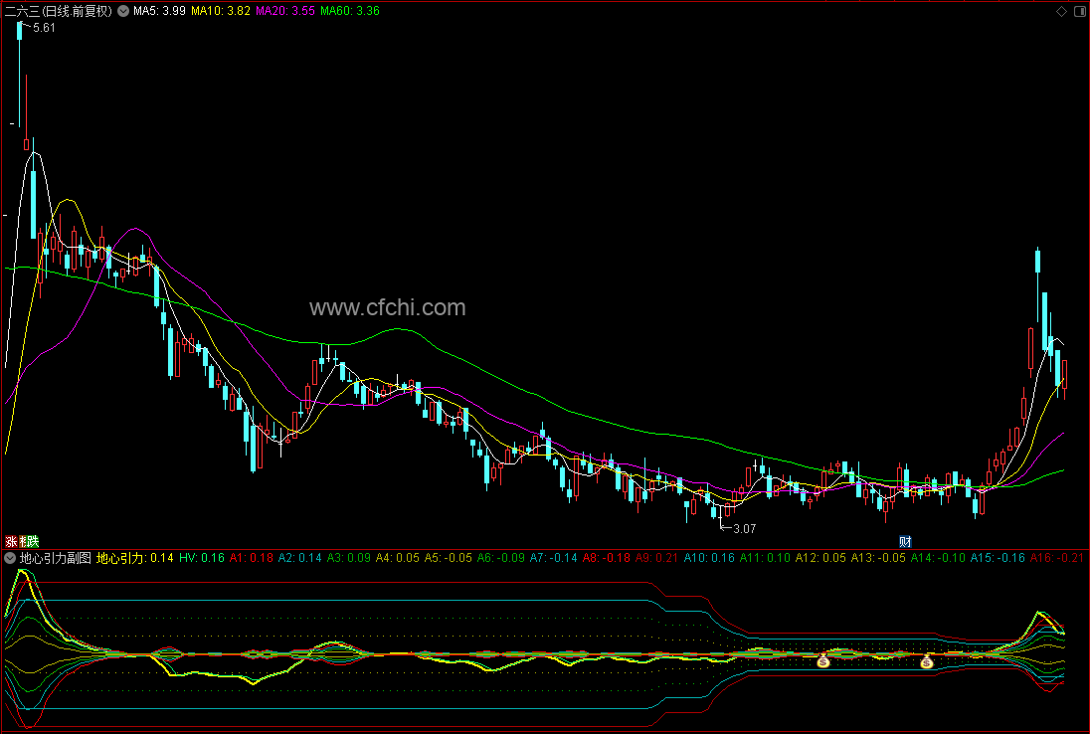The width and height of the screenshot is (1090, 734).
Task: Select the A14: -0.10 value
Action: pyautogui.click(x=939, y=558)
